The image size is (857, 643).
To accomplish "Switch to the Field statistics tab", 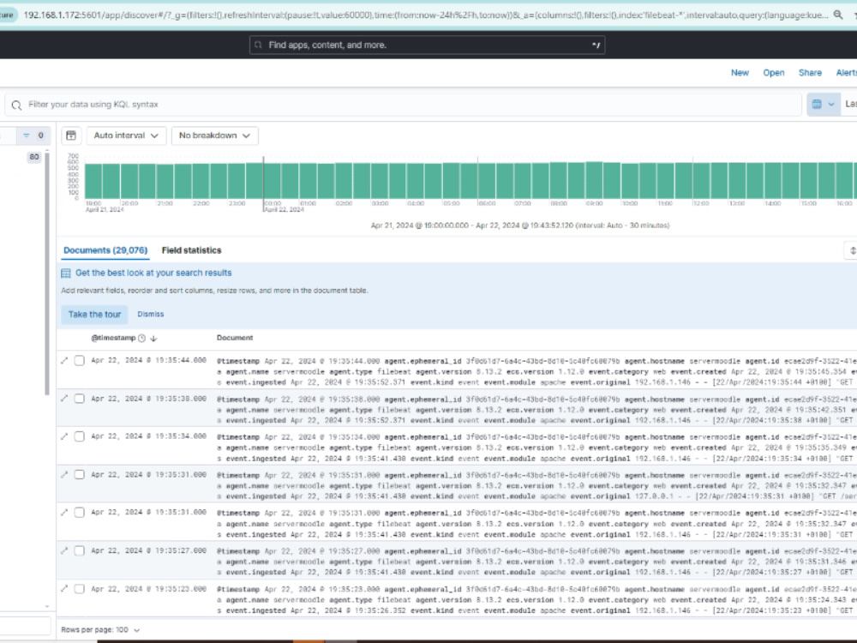I will point(189,249).
